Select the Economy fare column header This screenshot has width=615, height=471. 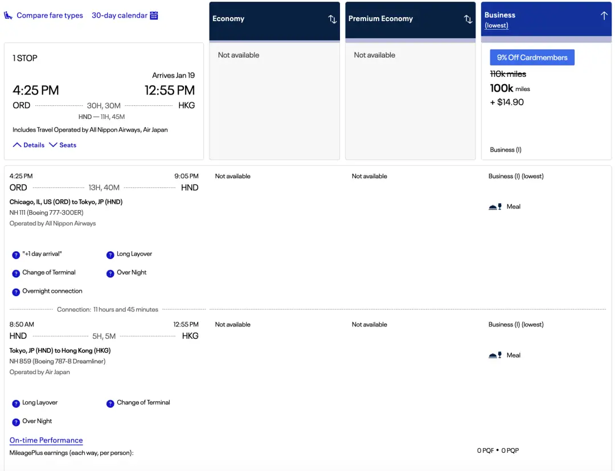click(228, 19)
